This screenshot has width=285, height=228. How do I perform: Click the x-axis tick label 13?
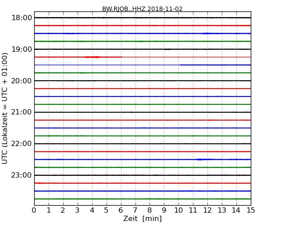click(x=222, y=210)
